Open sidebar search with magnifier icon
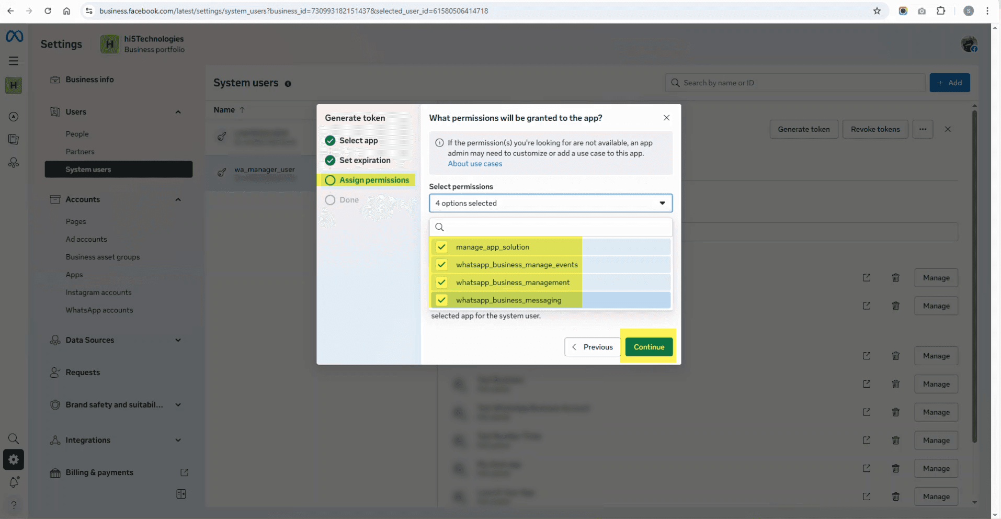 pyautogui.click(x=14, y=438)
